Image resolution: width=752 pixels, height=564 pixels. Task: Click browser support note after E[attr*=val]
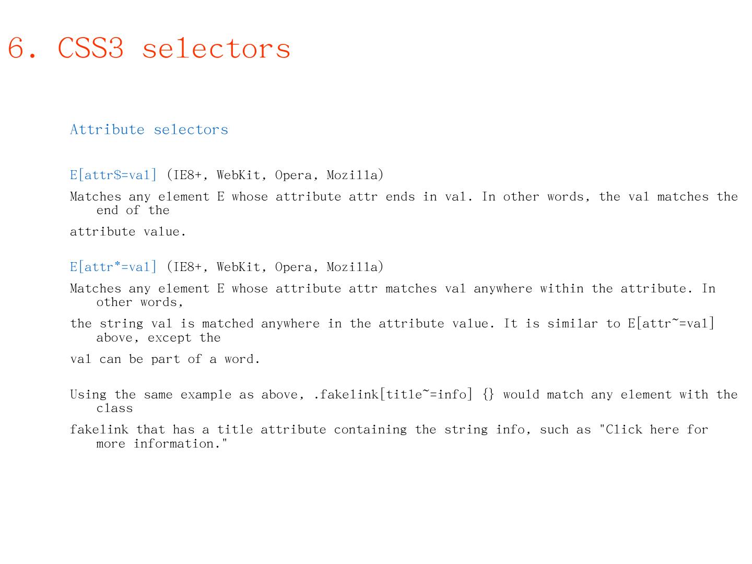click(x=275, y=267)
